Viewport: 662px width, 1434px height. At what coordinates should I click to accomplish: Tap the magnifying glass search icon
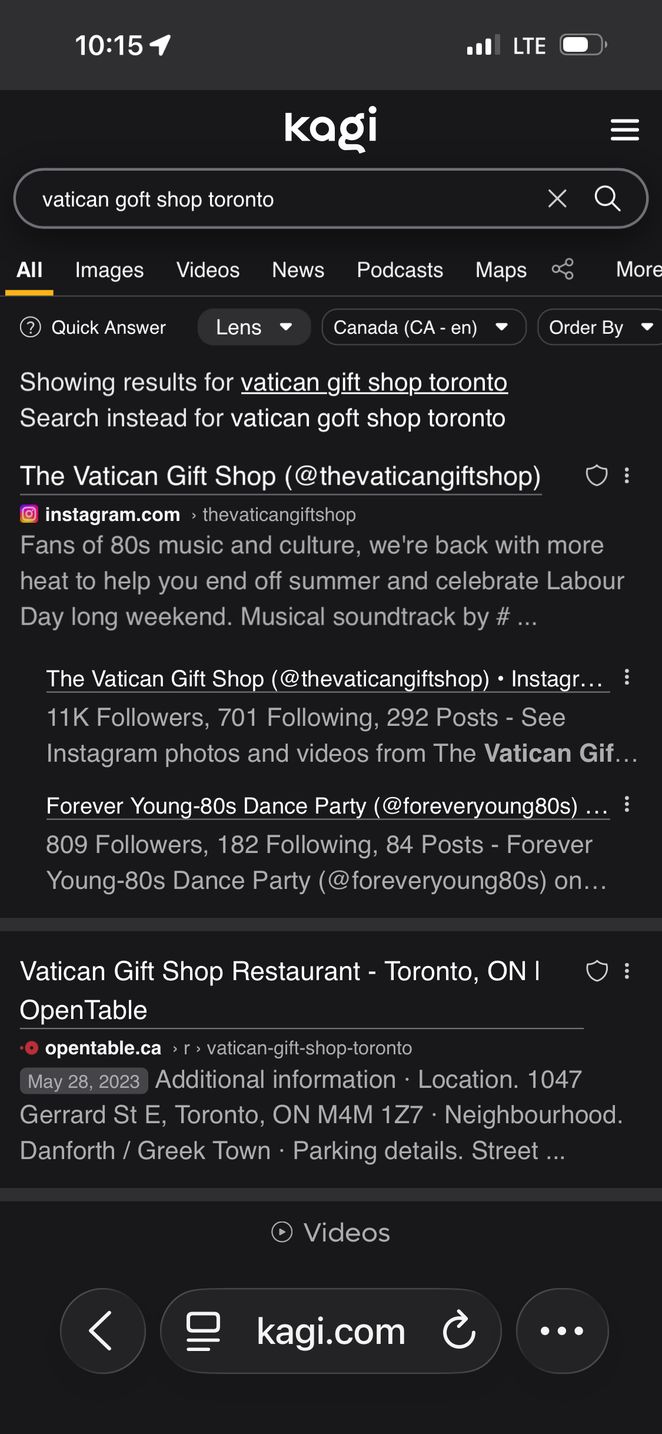point(607,199)
